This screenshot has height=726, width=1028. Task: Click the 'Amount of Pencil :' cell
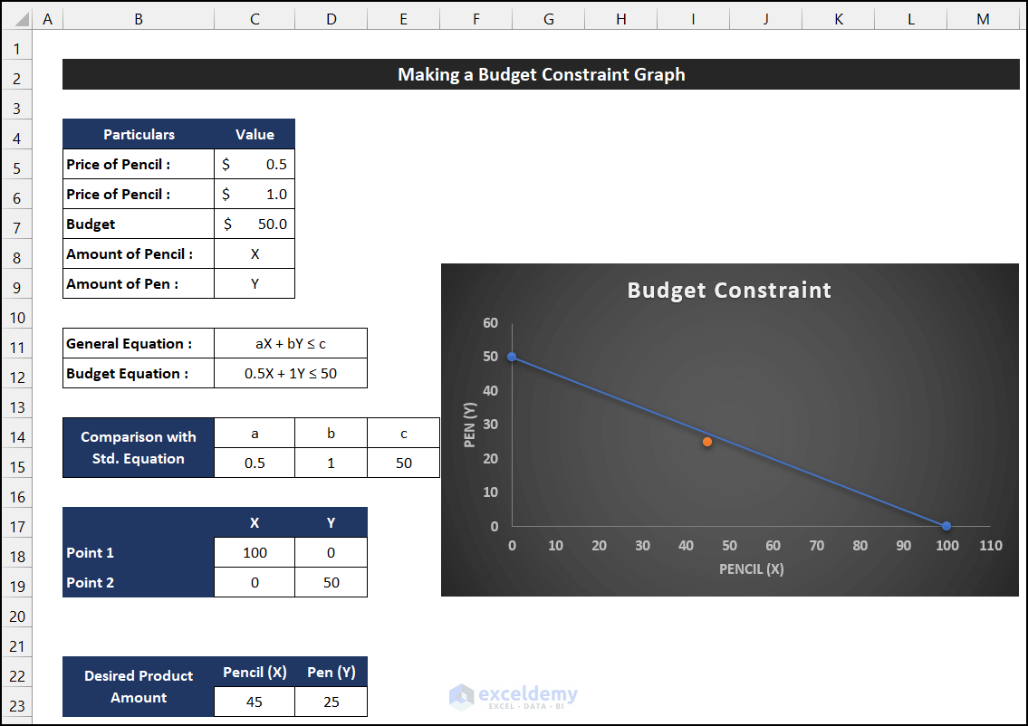139,253
